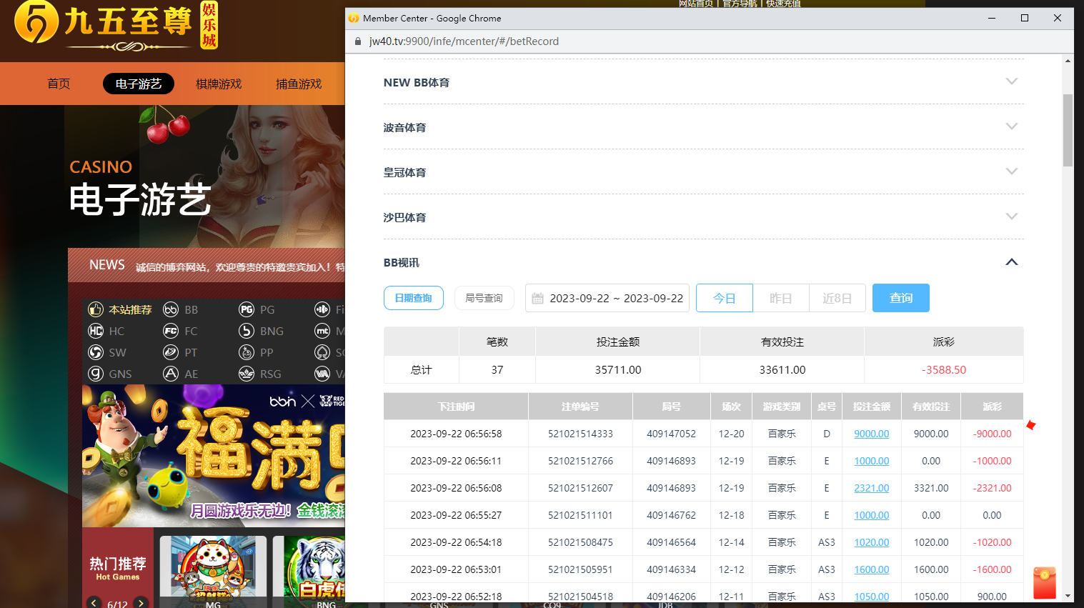Image resolution: width=1084 pixels, height=608 pixels.
Task: Open the 9000.00 bet amount link
Action: [x=871, y=434]
